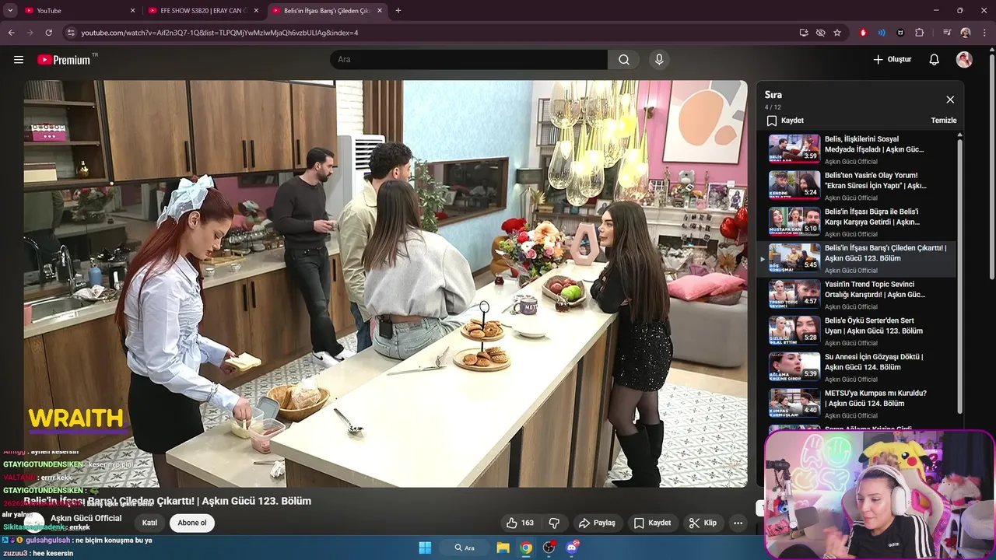Screen dimensions: 996x560
Task: Close the first YouTube tab
Action: [x=132, y=11]
